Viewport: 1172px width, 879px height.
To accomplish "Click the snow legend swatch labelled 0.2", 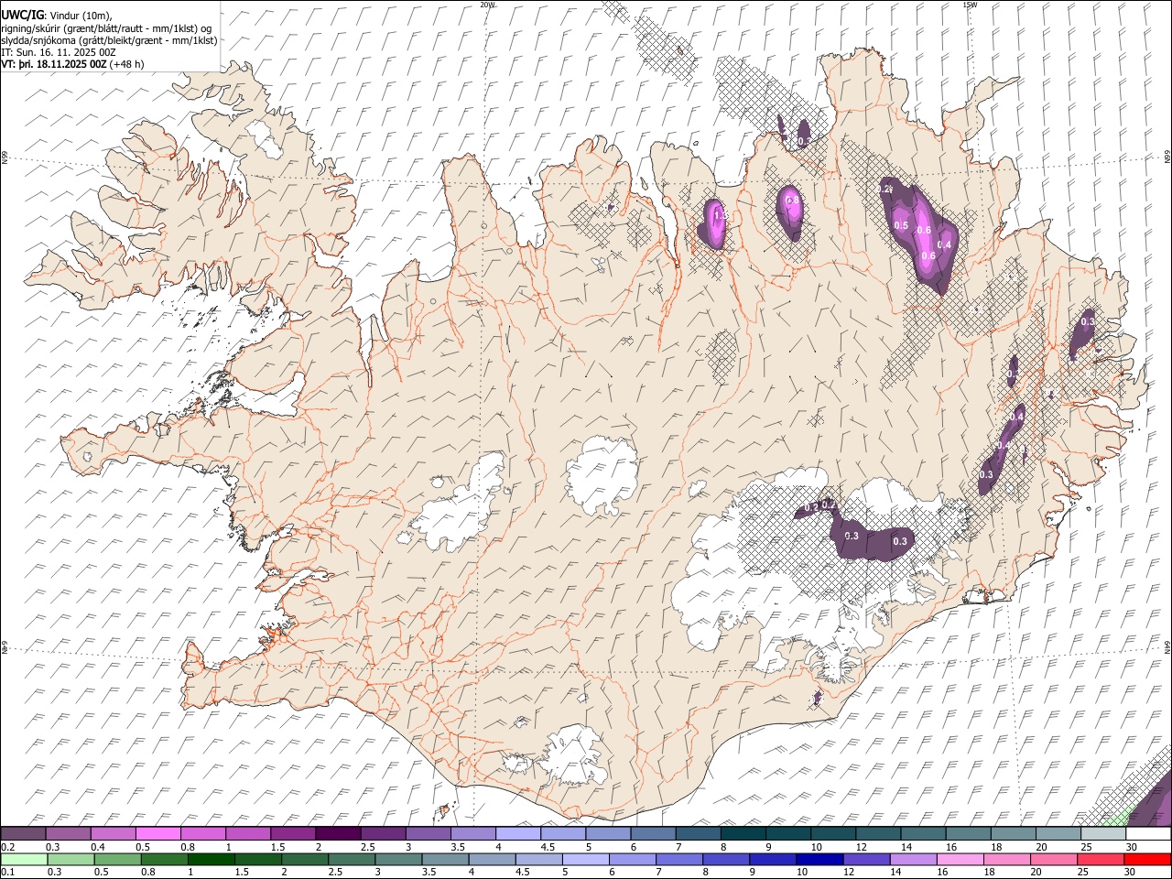I will point(24,834).
